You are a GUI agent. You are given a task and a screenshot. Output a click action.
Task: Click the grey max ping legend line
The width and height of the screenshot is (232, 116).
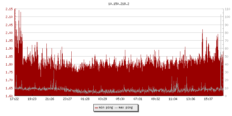point(116,108)
